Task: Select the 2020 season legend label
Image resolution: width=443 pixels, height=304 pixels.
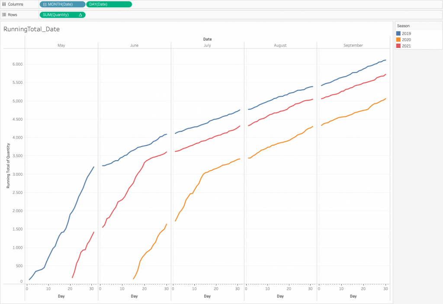Action: (x=406, y=40)
